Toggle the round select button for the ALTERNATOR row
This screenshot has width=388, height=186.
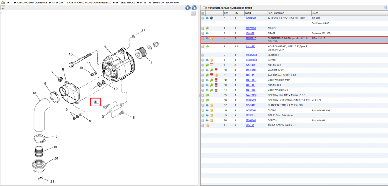click(203, 18)
